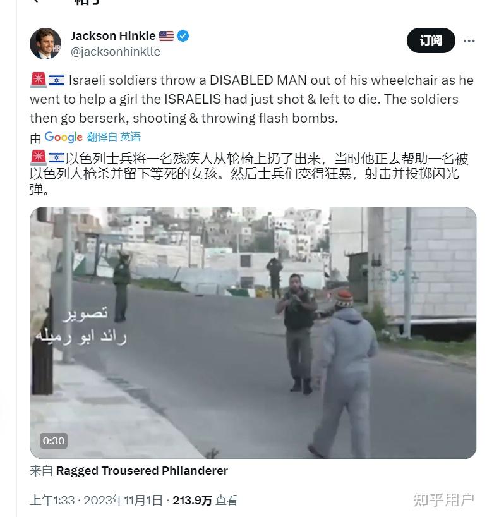Click the red siren emoji in the tweet

[x=39, y=80]
